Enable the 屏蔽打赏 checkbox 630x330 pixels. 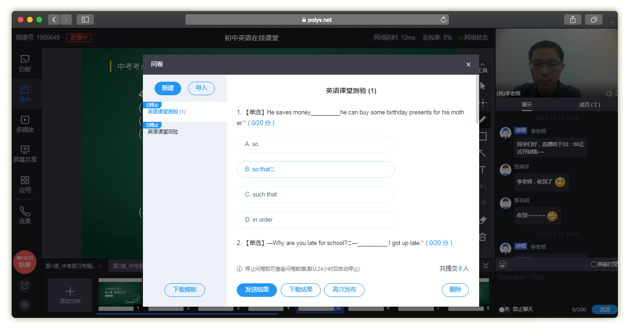coord(594,265)
